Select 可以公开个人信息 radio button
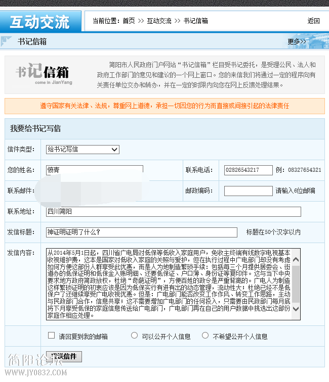This screenshot has width=329, height=382. point(134,336)
